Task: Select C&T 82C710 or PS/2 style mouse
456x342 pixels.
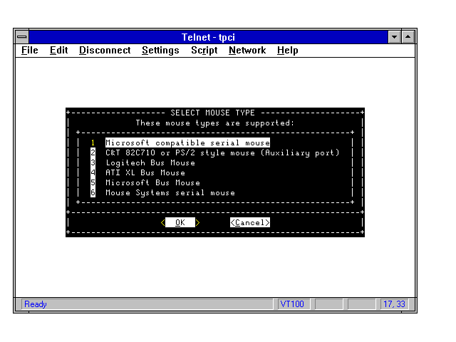Action: coord(222,153)
